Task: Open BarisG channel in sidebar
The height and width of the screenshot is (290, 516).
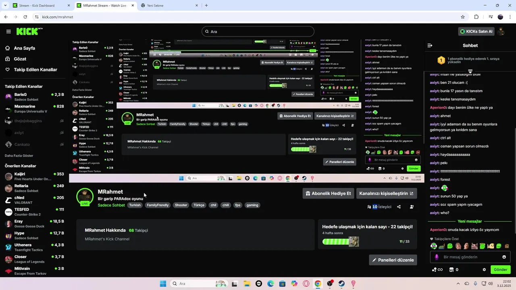Action: (x=34, y=97)
